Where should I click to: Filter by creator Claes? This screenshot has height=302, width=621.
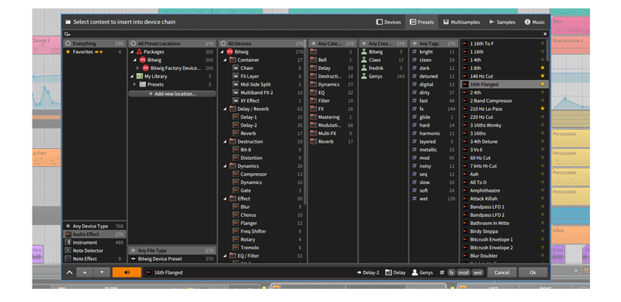tap(383, 61)
